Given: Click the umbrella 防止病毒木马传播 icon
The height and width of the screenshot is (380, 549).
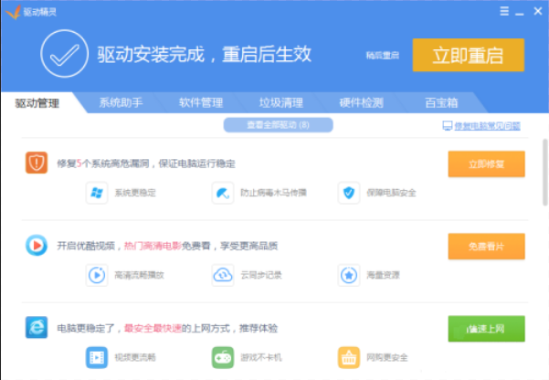Looking at the screenshot, I should [x=223, y=193].
